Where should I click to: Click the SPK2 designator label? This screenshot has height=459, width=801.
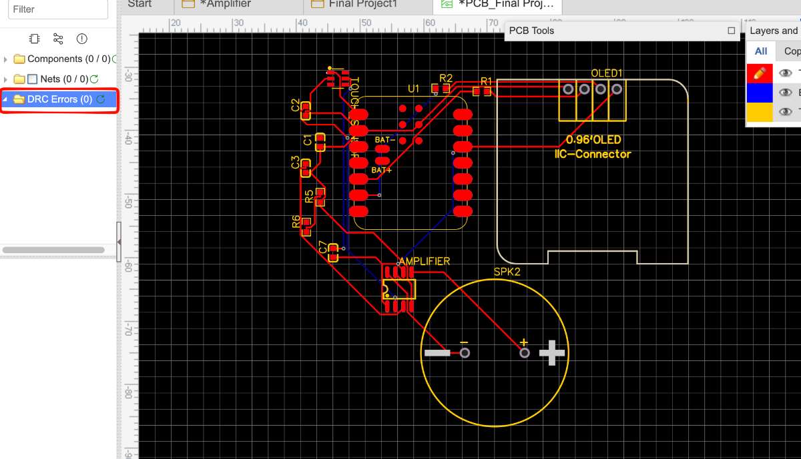507,272
